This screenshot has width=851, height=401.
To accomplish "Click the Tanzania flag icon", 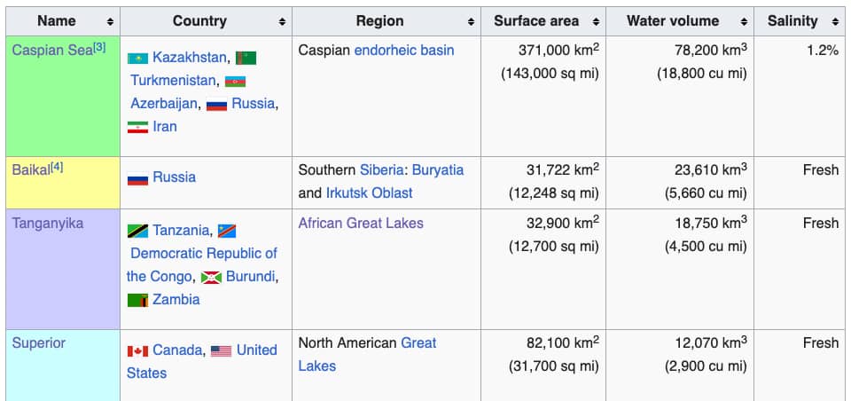I will (x=137, y=231).
